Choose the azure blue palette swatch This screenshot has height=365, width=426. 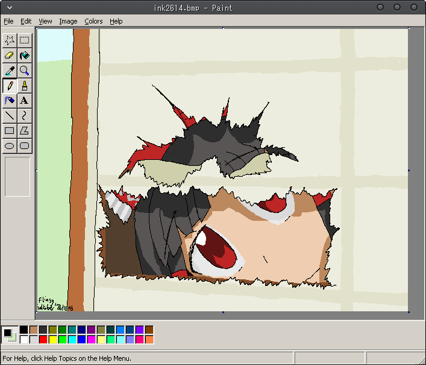[121, 330]
